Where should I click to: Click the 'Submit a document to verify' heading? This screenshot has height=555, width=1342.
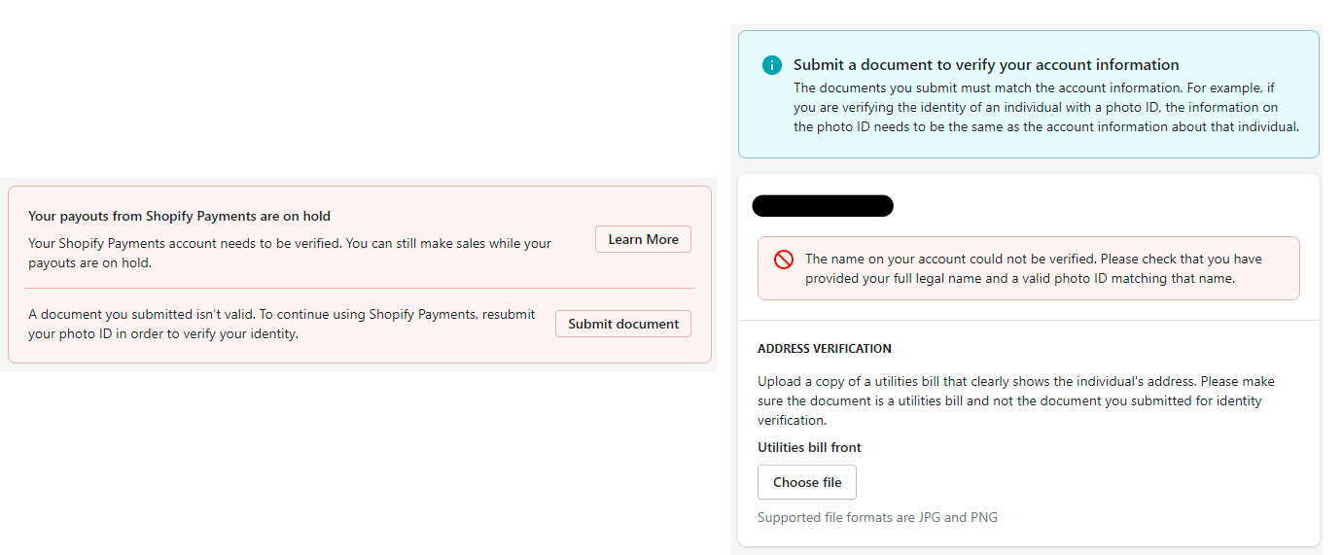coord(985,65)
